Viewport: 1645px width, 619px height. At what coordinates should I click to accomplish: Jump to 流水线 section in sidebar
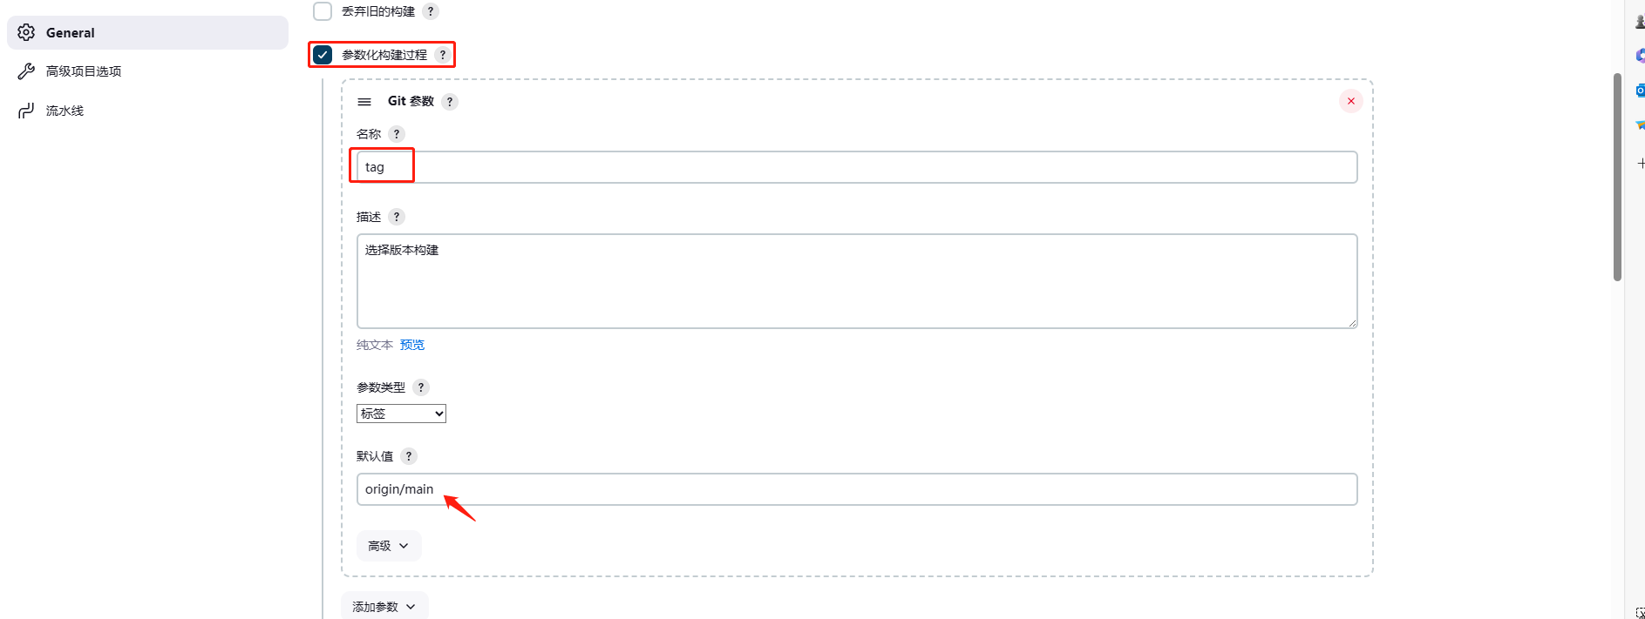(65, 111)
